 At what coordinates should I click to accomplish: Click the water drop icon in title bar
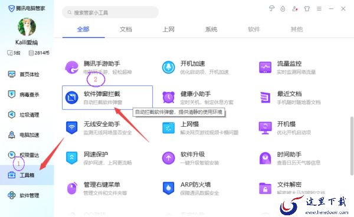[x=283, y=9]
